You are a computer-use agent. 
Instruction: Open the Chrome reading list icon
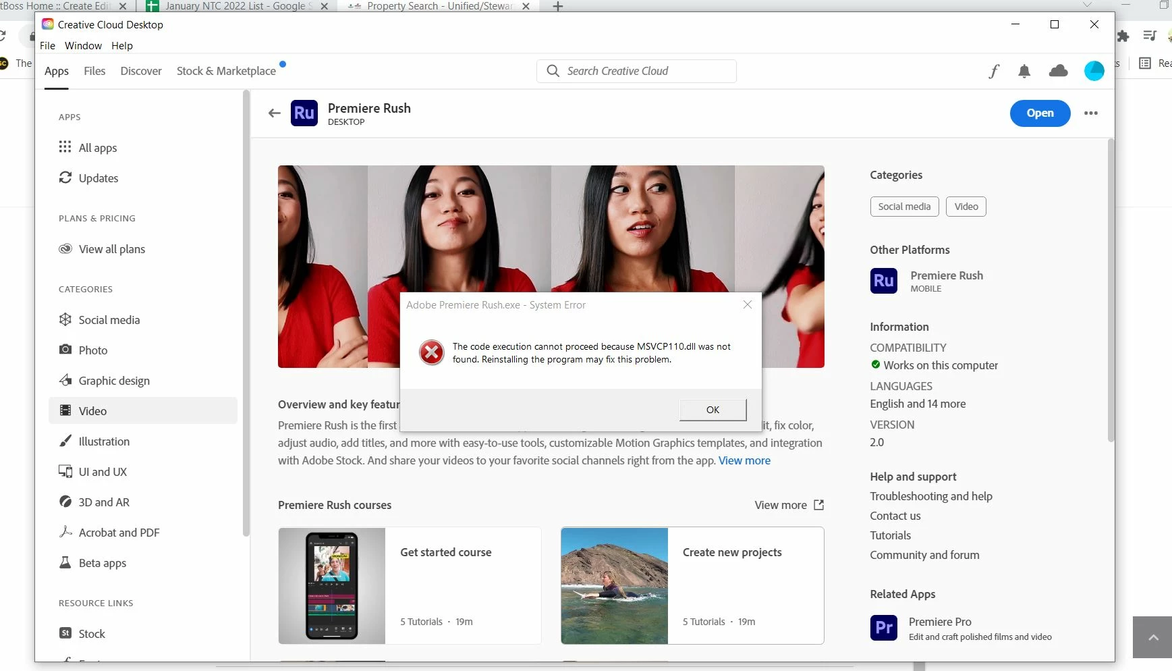(x=1144, y=63)
